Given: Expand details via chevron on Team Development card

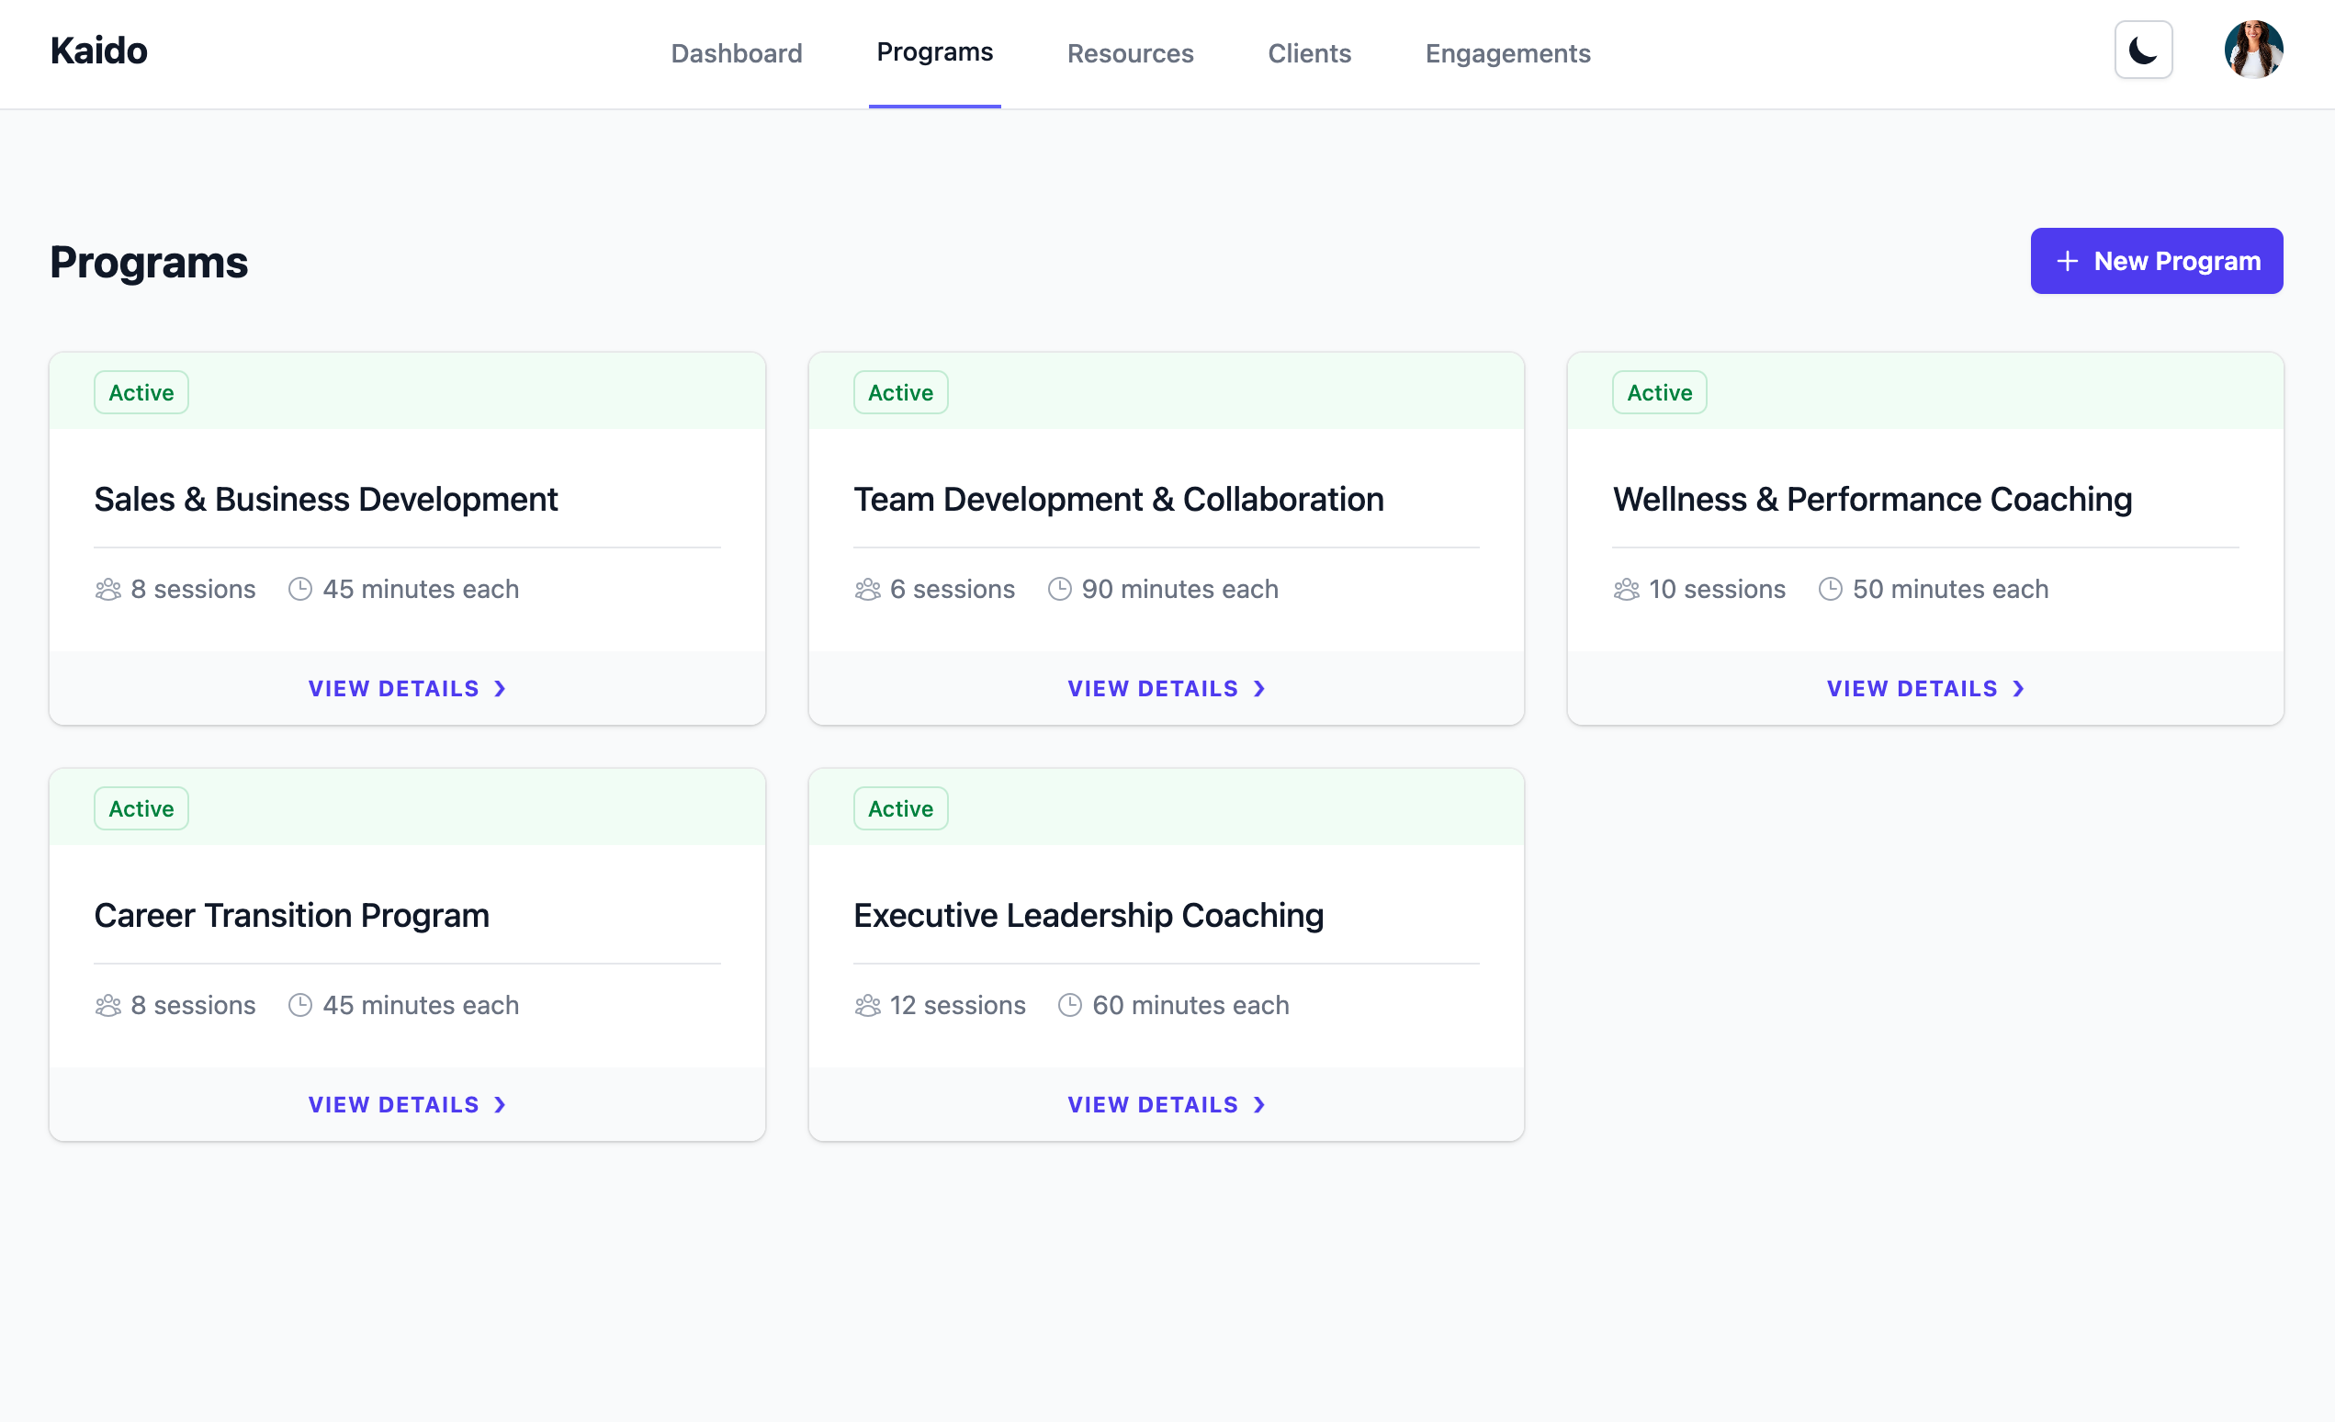Looking at the screenshot, I should tap(1259, 689).
